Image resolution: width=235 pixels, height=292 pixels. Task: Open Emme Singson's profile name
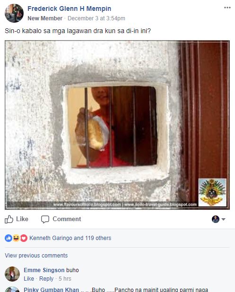[44, 270]
